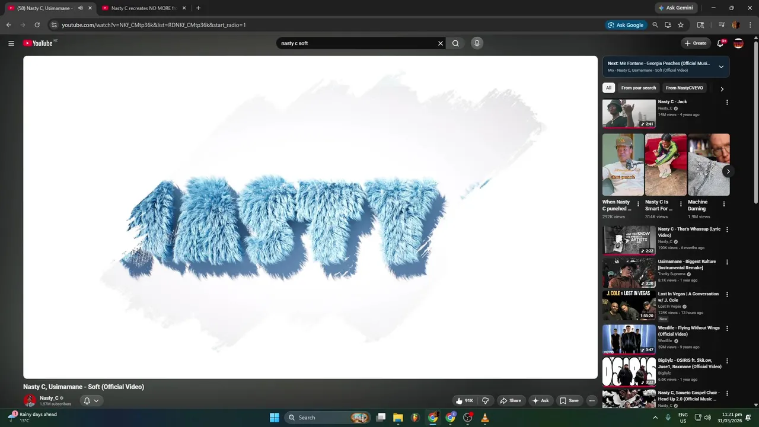The width and height of the screenshot is (759, 427).
Task: Open the zoom magnifier icon in address bar
Action: tap(655, 25)
